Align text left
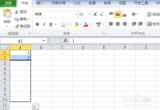The image size is (160, 110). pos(111,24)
